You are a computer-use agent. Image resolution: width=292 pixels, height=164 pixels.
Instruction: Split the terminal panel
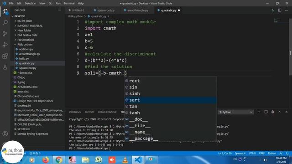coord(266,112)
